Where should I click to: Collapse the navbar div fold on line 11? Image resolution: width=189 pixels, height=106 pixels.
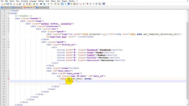click(9, 24)
